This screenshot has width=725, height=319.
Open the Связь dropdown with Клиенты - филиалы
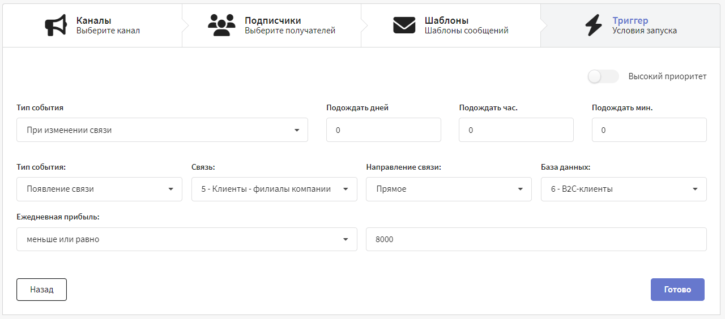274,189
